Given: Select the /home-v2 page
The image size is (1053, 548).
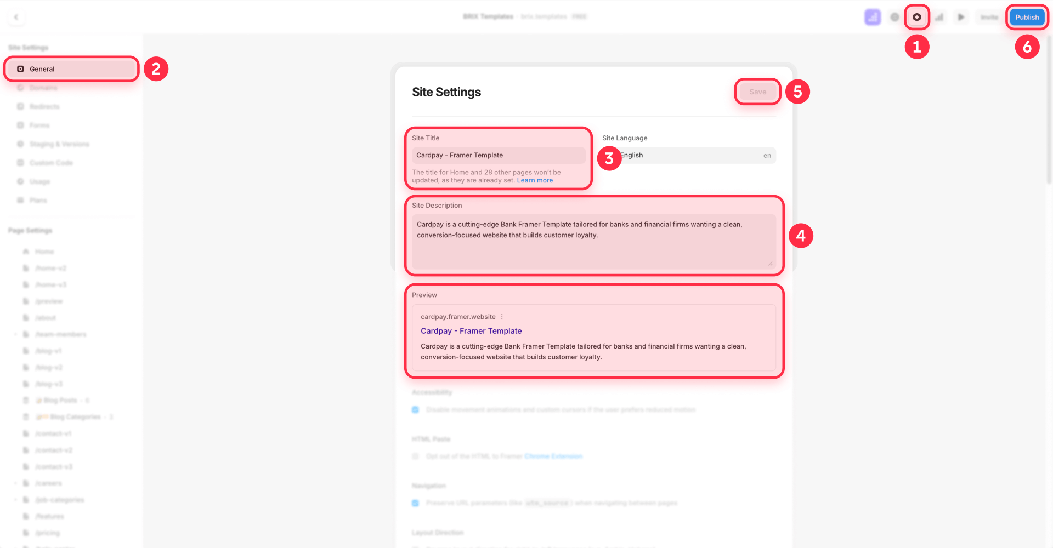Looking at the screenshot, I should [x=50, y=268].
